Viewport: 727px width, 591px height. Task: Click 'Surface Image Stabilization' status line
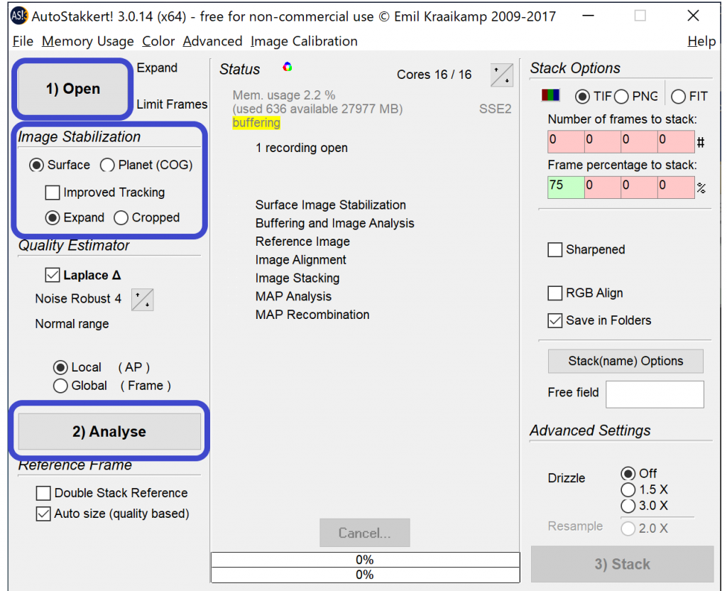[x=331, y=205]
